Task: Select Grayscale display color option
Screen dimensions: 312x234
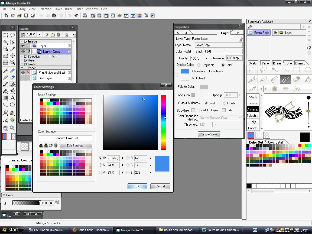Action: pos(199,65)
